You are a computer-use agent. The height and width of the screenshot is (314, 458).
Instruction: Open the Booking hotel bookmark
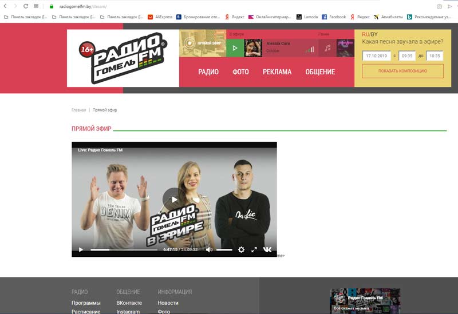[198, 17]
